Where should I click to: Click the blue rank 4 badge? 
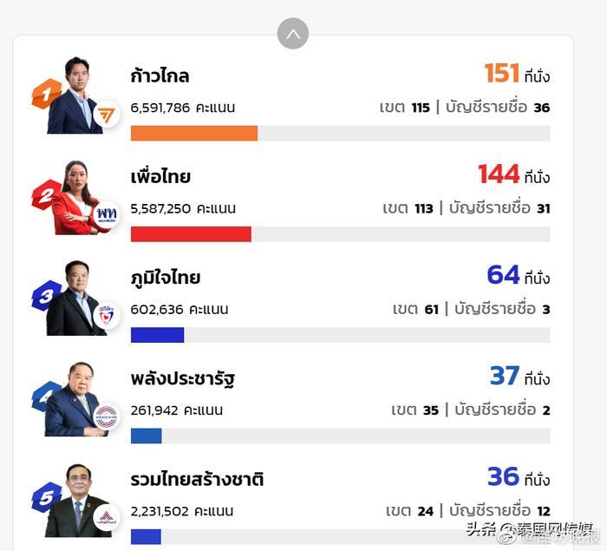(x=45, y=396)
